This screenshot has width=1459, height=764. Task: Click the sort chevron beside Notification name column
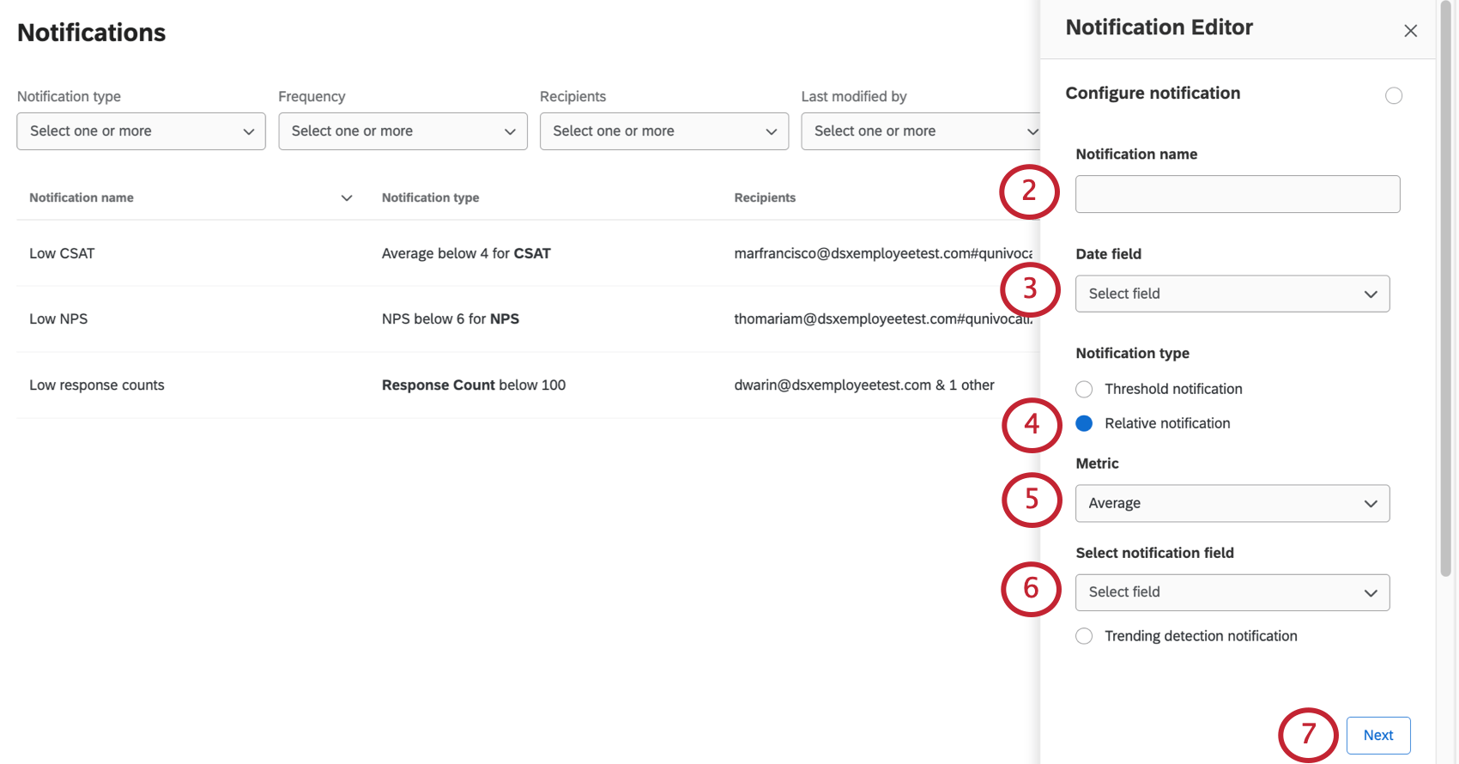click(347, 198)
